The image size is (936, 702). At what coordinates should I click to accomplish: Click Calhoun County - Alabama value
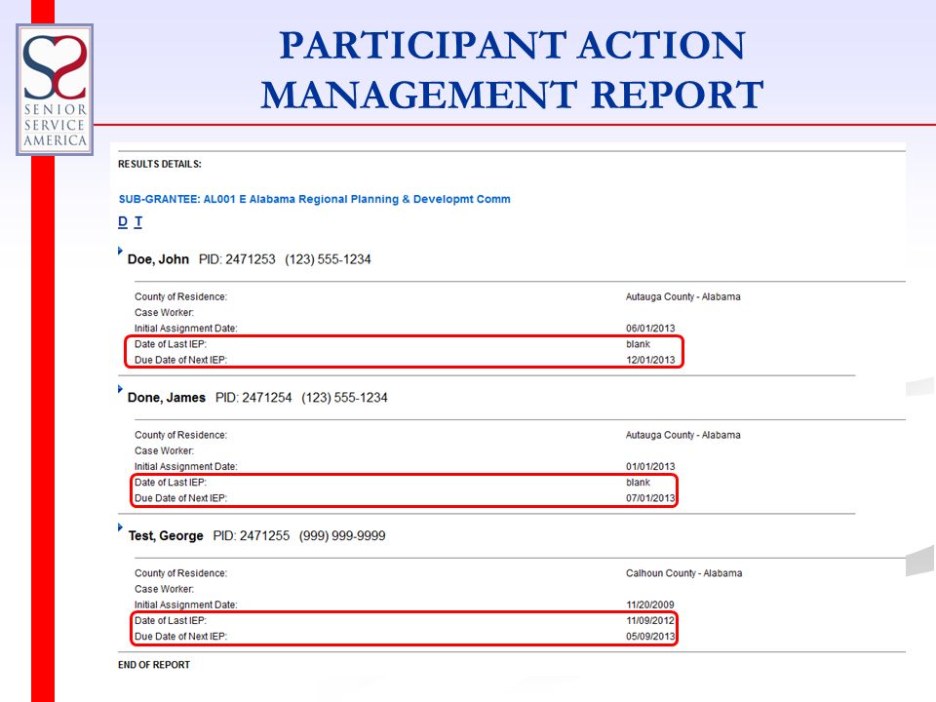684,573
